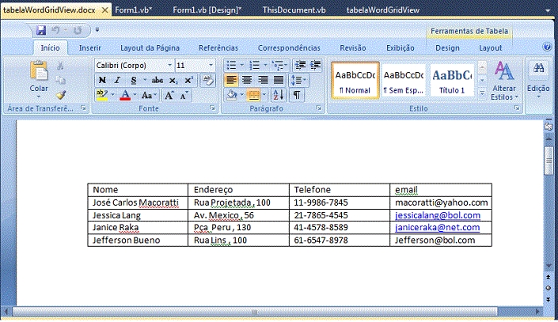The height and width of the screenshot is (322, 558).
Task: Open the Form1.vb [Design] document tab
Action: (x=207, y=10)
